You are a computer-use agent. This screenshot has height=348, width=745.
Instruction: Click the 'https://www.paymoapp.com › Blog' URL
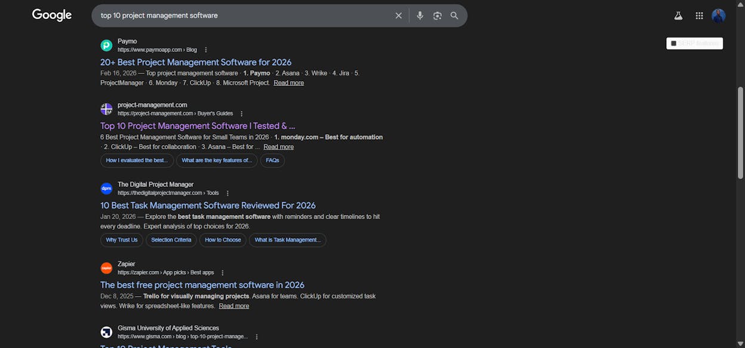pyautogui.click(x=157, y=50)
